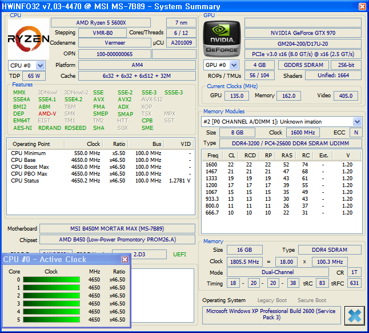Image resolution: width=369 pixels, height=333 pixels.
Task: Click the A201009 microcode field
Action: pyautogui.click(x=181, y=43)
